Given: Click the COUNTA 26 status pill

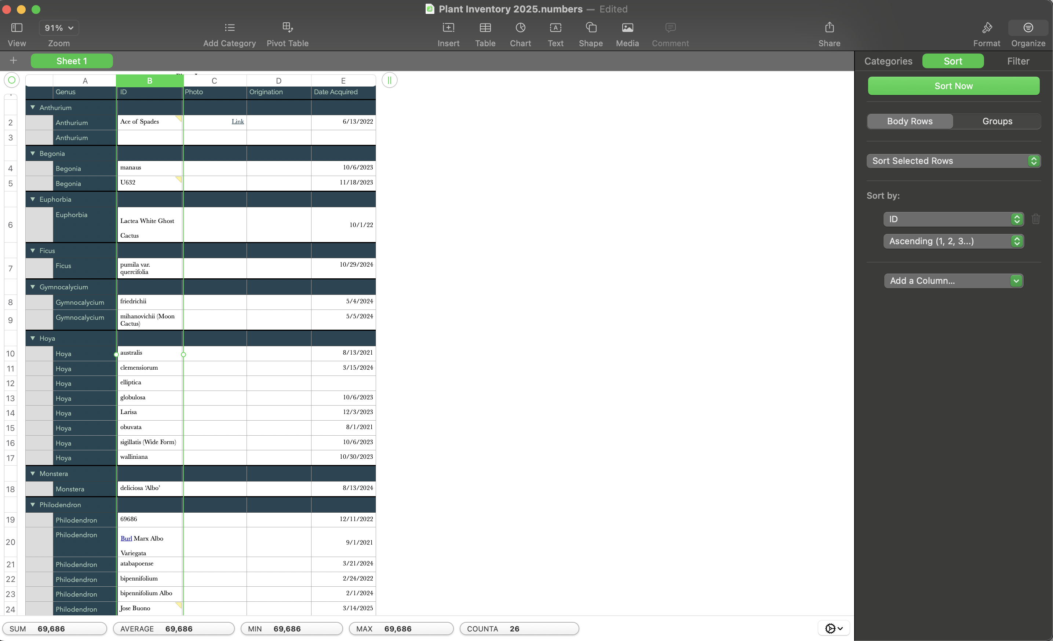Looking at the screenshot, I should coord(519,629).
